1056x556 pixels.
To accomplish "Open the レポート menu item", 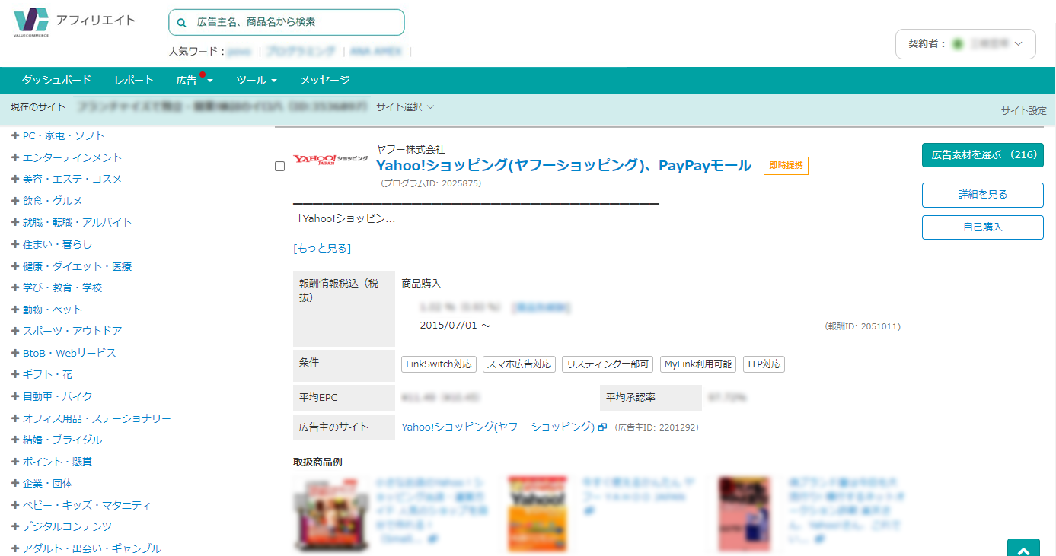I will 135,80.
